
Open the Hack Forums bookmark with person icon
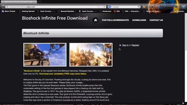[x=88, y=11]
